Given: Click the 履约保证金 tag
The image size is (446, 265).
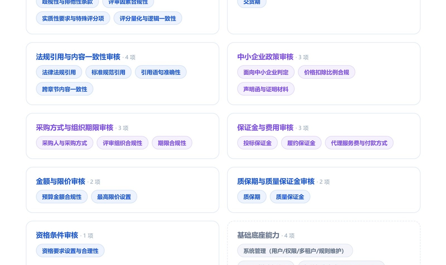Looking at the screenshot, I should (301, 143).
